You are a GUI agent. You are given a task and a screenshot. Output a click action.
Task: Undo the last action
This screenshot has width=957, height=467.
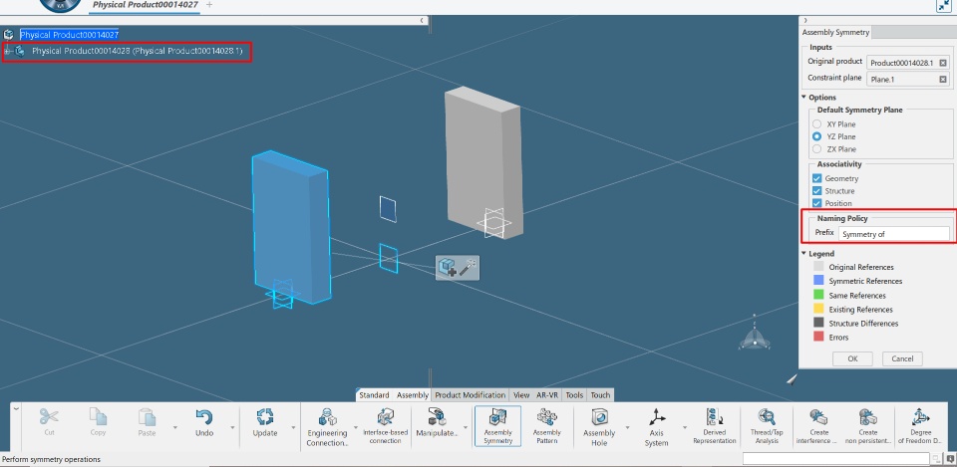click(203, 422)
